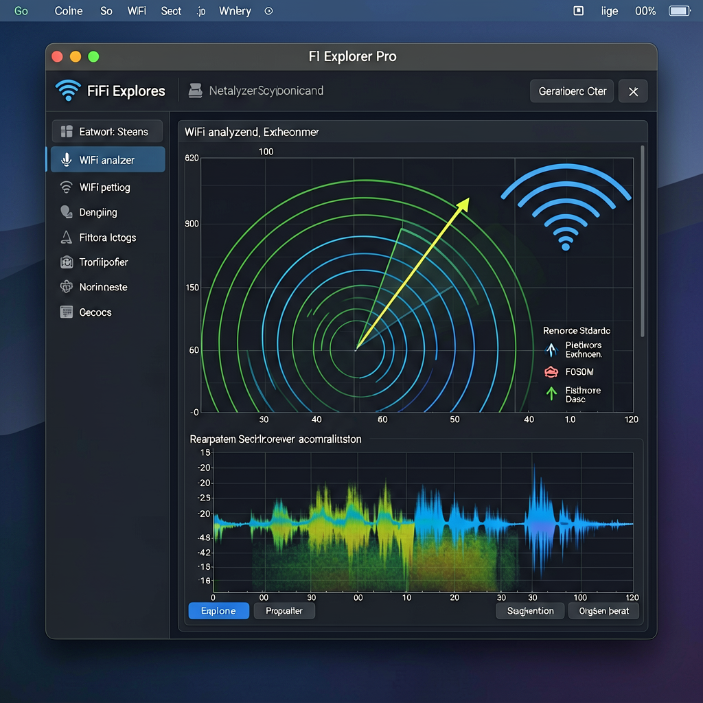This screenshot has width=703, height=703.
Task: Click the large blue WiFi signal icon
Action: [x=566, y=207]
